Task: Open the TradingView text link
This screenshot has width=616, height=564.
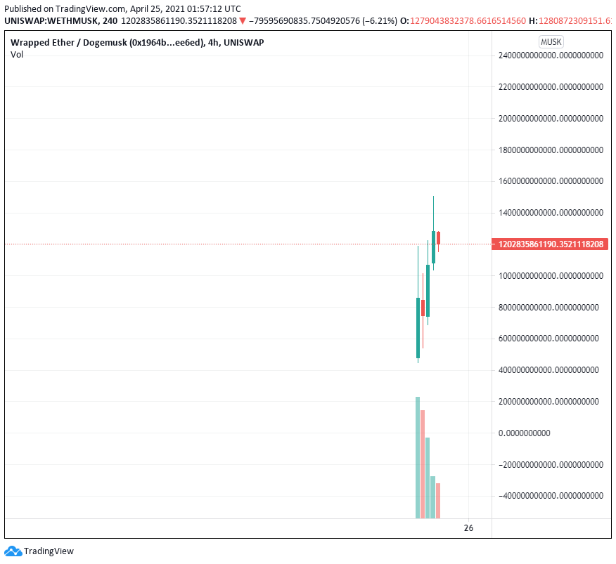Action: click(49, 551)
